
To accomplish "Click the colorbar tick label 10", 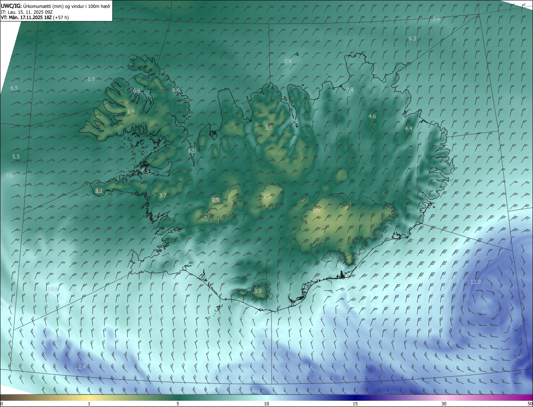I will pyautogui.click(x=266, y=404).
